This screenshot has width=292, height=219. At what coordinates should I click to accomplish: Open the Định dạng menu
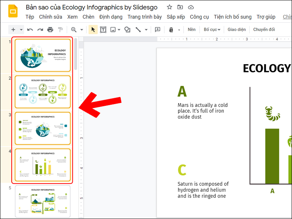[x=111, y=17]
